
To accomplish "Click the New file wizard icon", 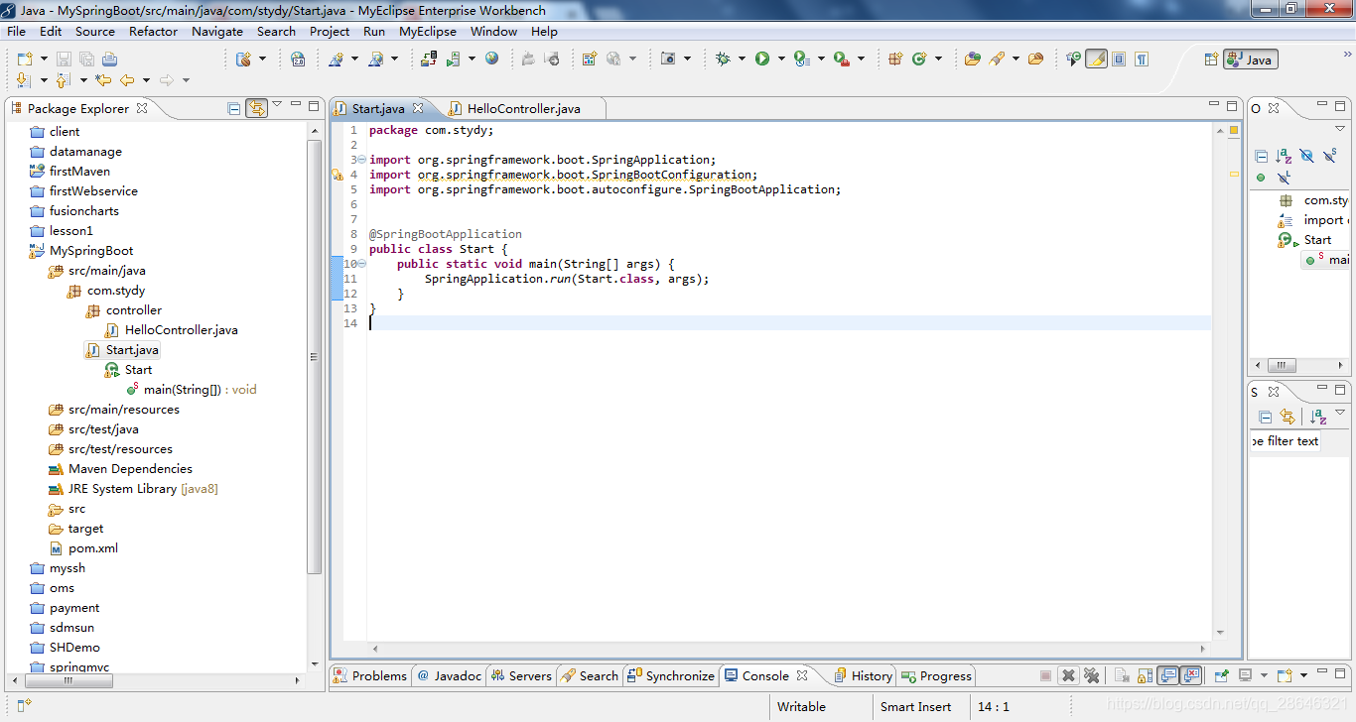I will (25, 60).
